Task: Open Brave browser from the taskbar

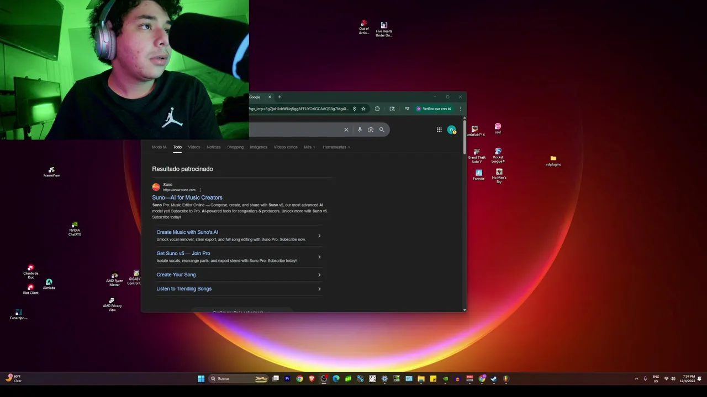Action: pos(312,379)
